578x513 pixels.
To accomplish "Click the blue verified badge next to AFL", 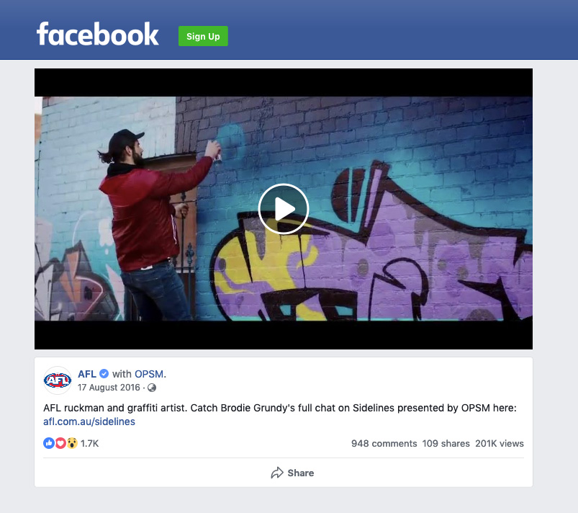I will 104,374.
